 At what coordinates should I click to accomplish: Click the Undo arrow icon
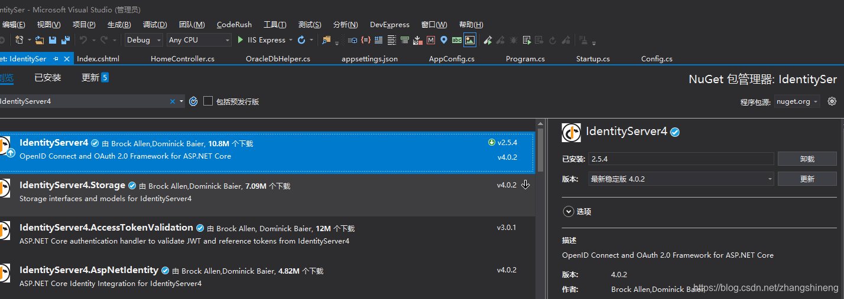tap(83, 40)
